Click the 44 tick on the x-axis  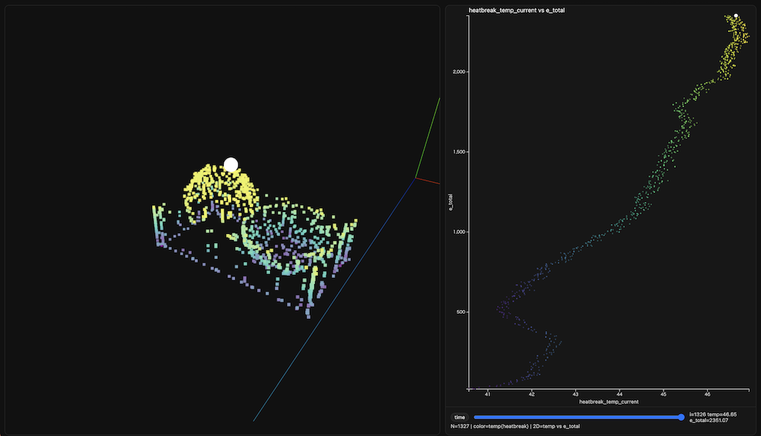coord(619,394)
